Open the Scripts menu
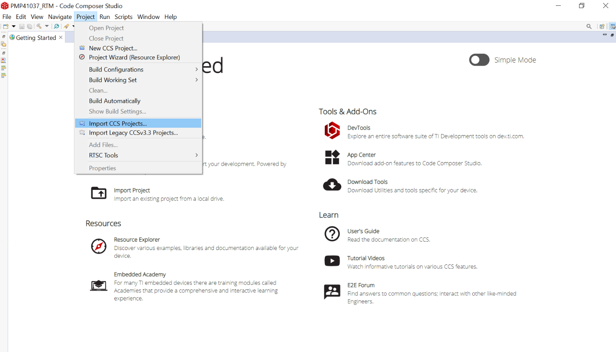 tap(123, 17)
